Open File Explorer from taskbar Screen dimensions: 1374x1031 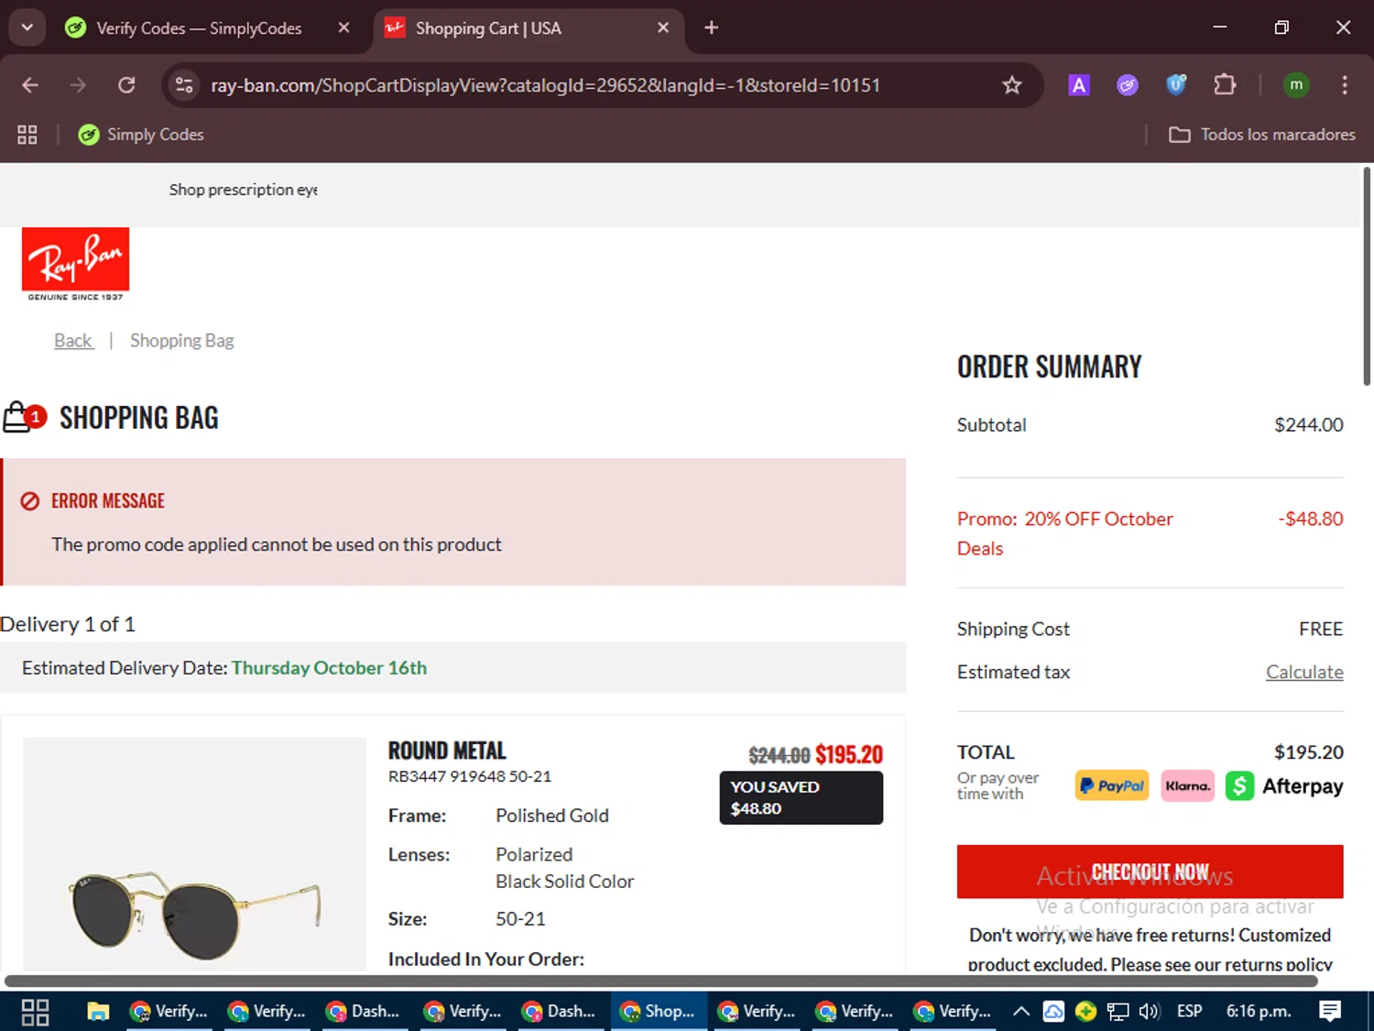point(98,1012)
